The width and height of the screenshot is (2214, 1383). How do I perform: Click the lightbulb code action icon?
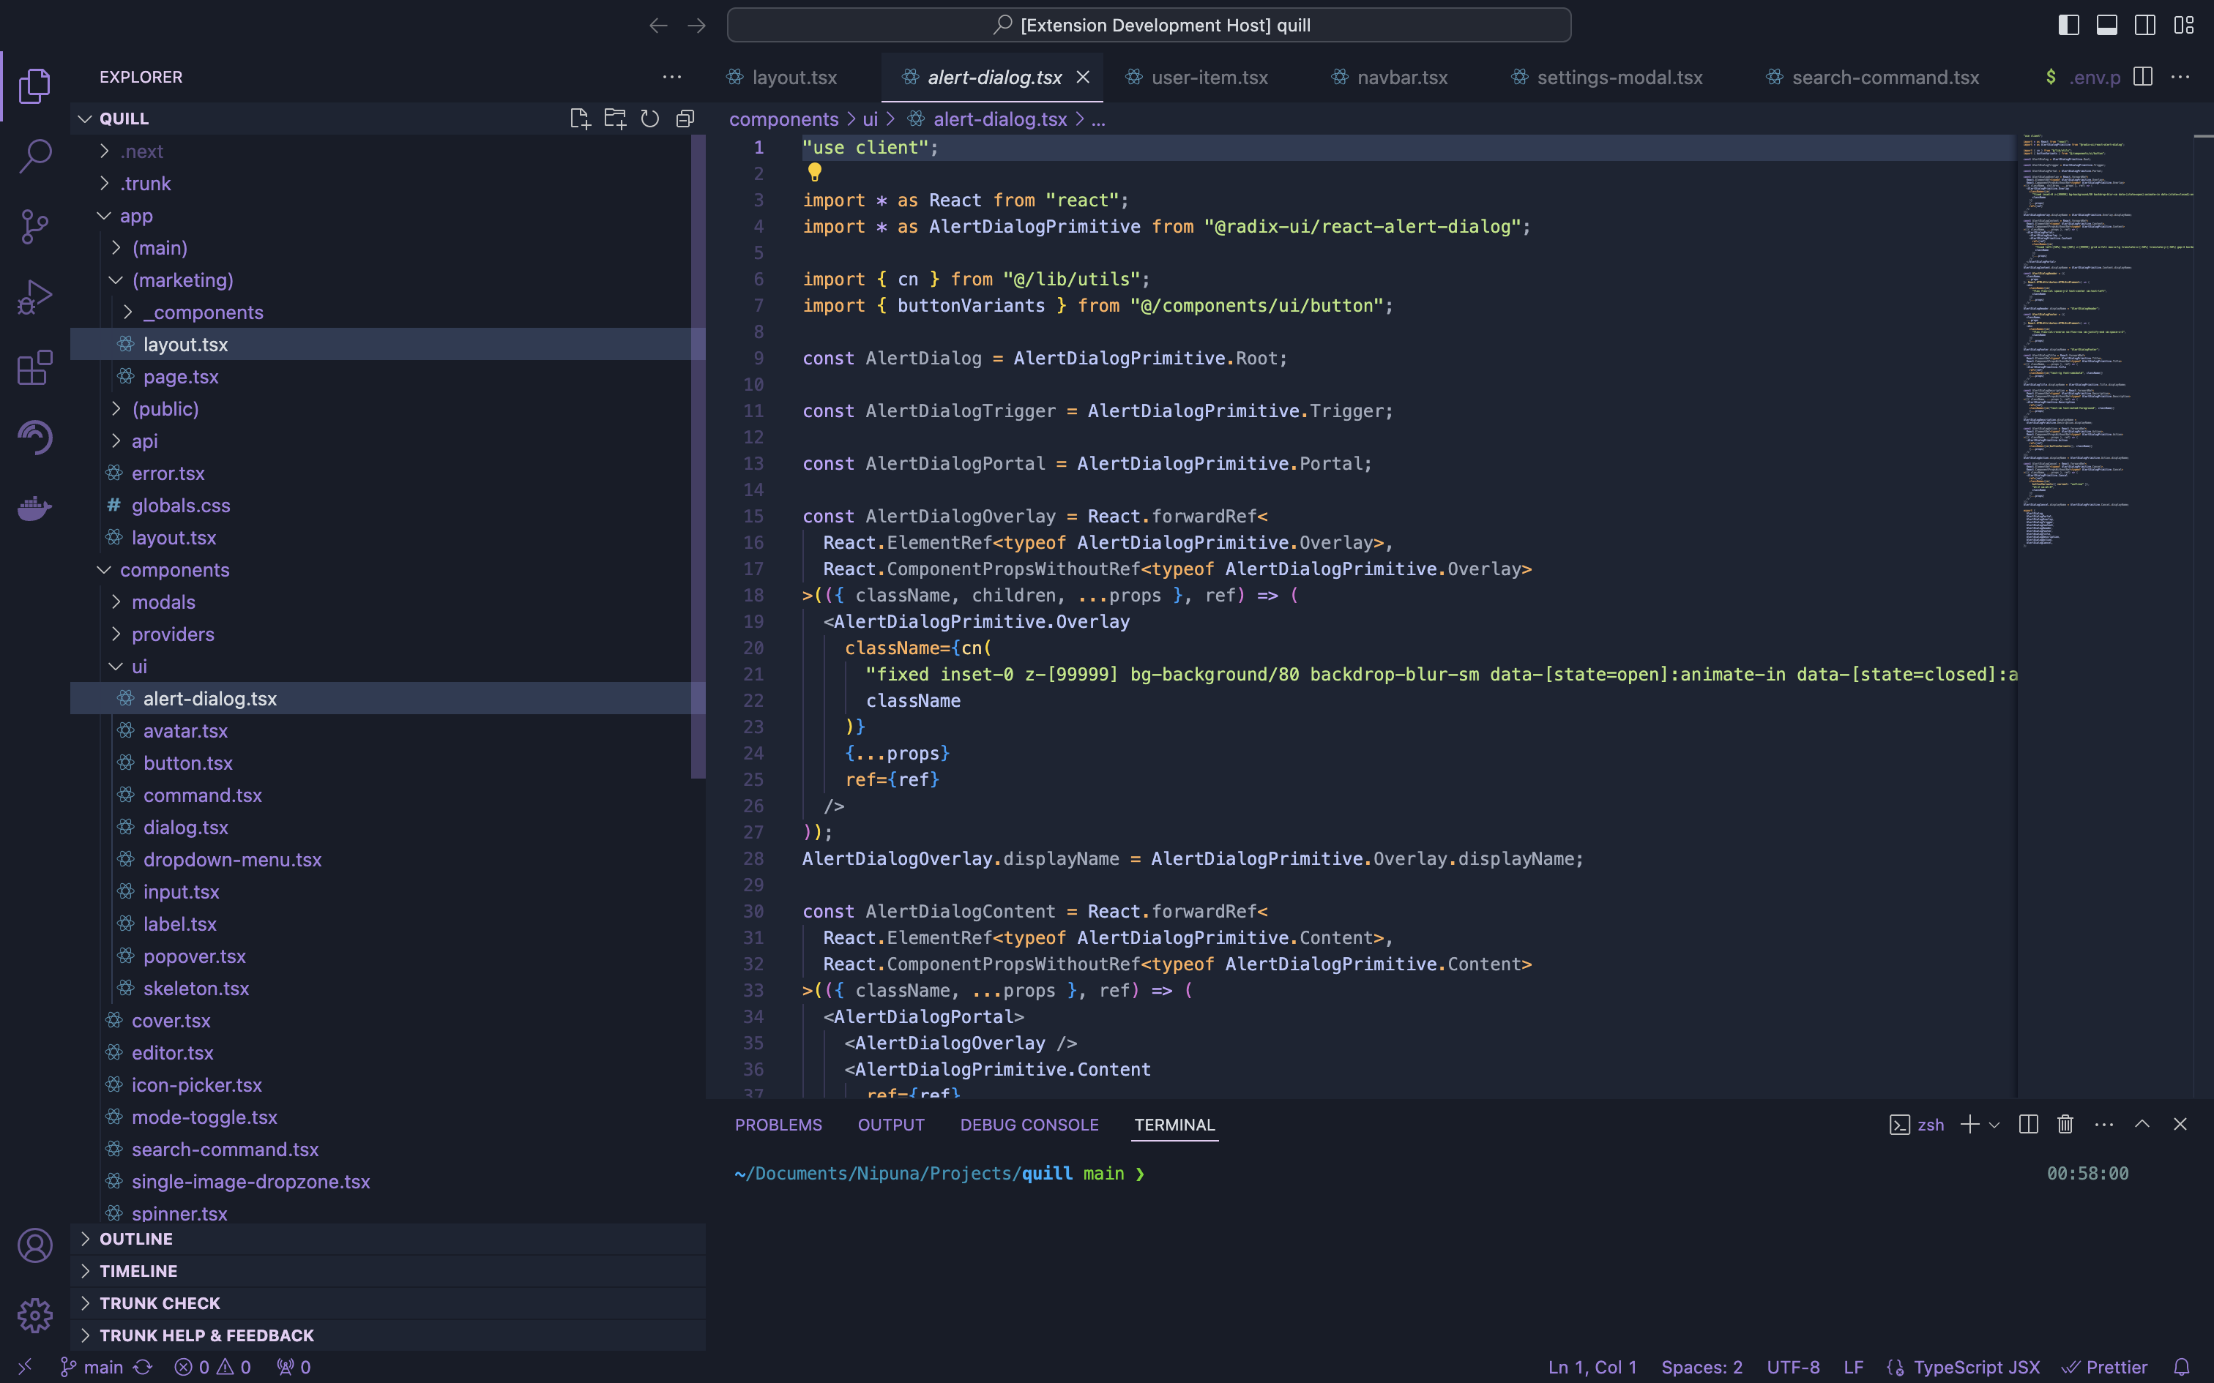[x=814, y=172]
